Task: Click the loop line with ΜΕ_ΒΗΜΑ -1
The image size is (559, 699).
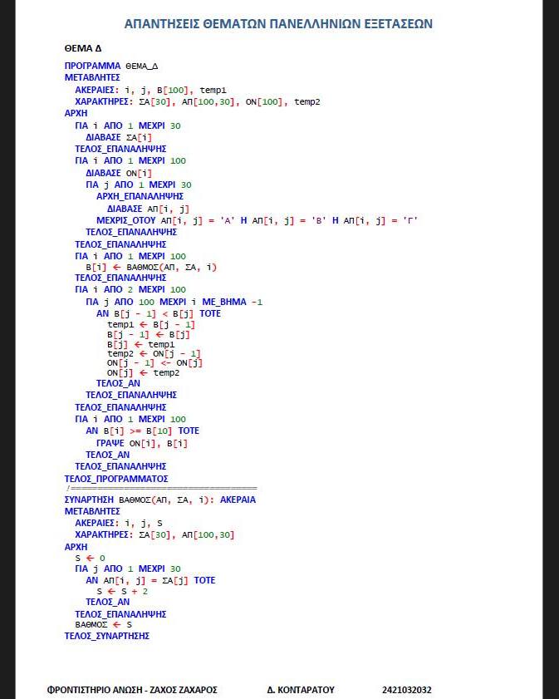Action: point(174,302)
